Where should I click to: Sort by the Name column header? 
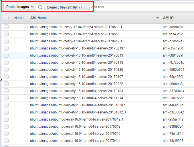19,18
